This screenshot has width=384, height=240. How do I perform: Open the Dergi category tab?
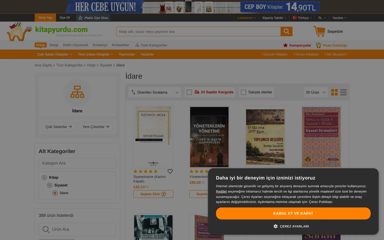54,45
